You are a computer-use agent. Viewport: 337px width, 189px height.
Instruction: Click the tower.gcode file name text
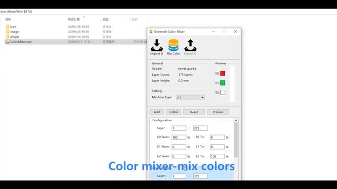187,69
